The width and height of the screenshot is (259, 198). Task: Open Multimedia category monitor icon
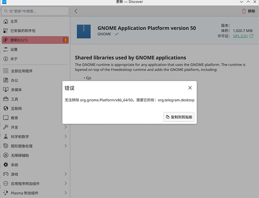6,89
